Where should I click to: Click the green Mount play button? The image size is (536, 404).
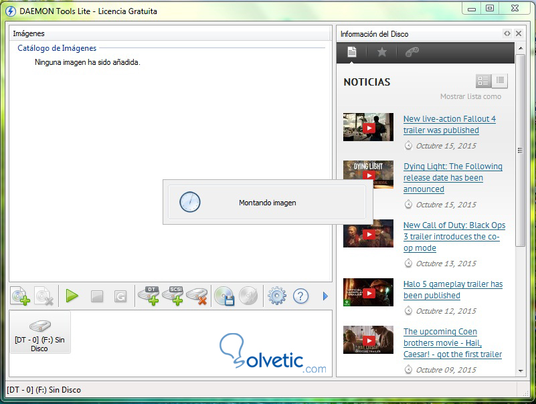pyautogui.click(x=72, y=296)
